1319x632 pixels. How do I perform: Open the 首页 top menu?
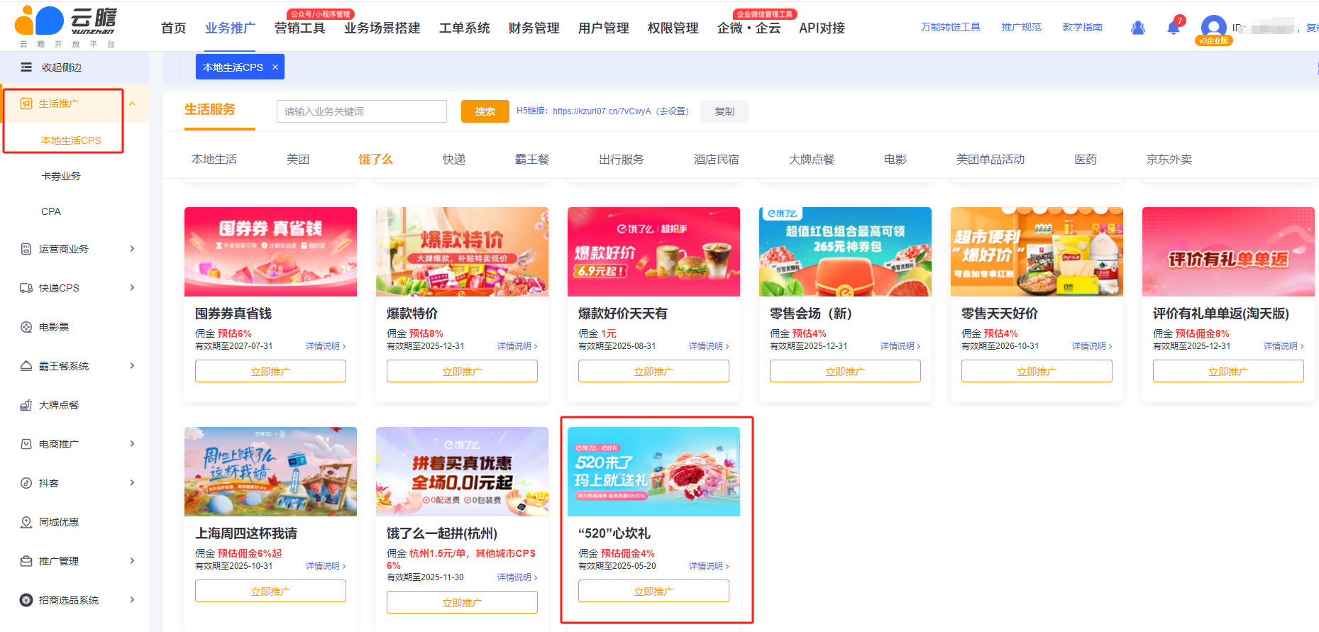click(x=173, y=28)
